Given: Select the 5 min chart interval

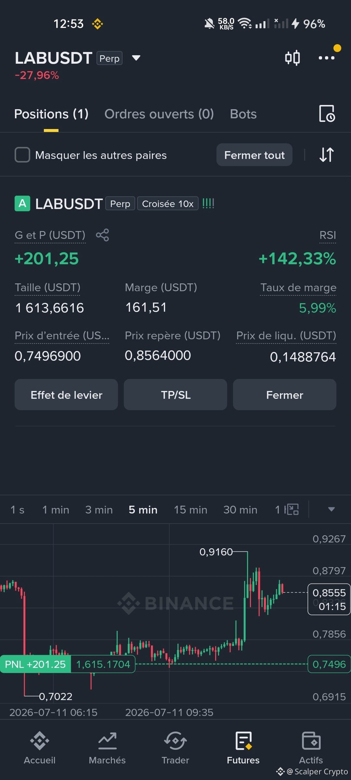Looking at the screenshot, I should (x=143, y=510).
